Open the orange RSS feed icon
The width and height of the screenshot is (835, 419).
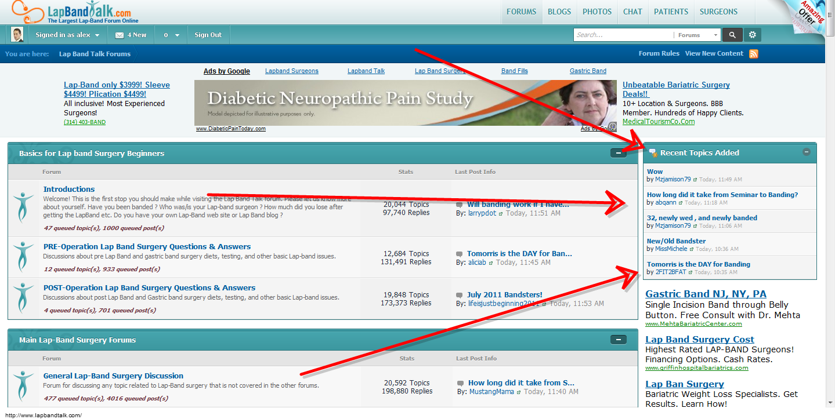[x=754, y=54]
